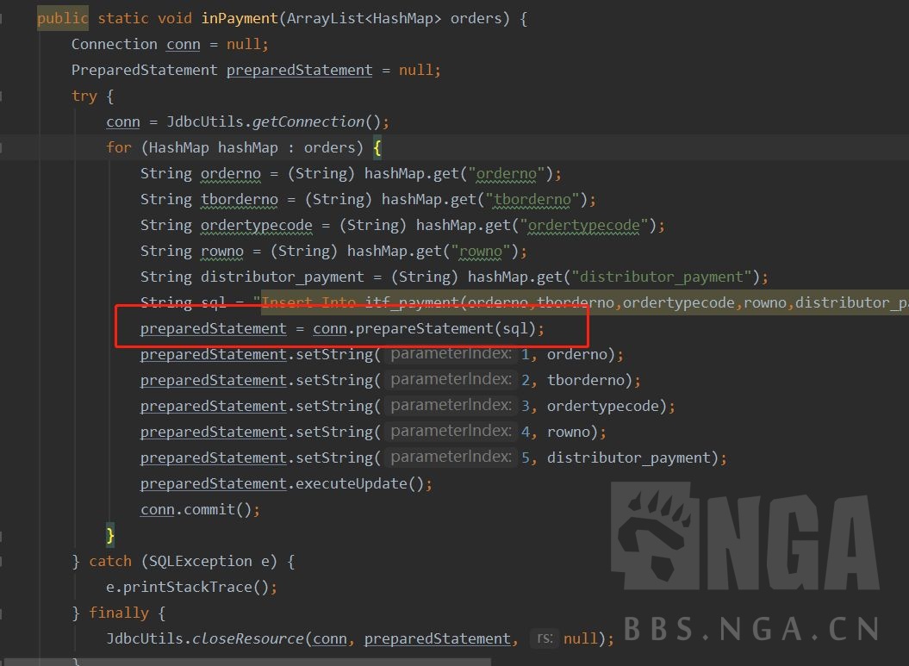Select the orderno variable declaration
The height and width of the screenshot is (666, 909).
pos(230,173)
